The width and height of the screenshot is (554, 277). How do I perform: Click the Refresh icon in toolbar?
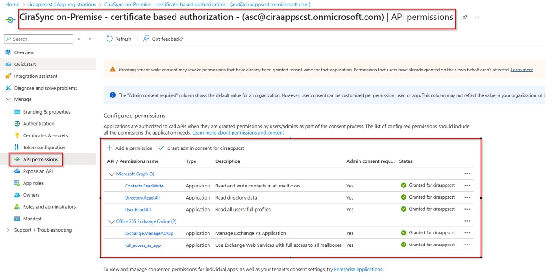[x=109, y=39]
